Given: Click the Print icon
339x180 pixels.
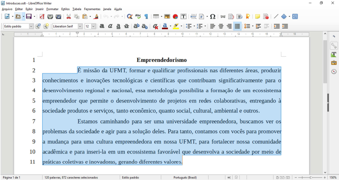Looking at the screenshot, I should pyautogui.click(x=50, y=16).
